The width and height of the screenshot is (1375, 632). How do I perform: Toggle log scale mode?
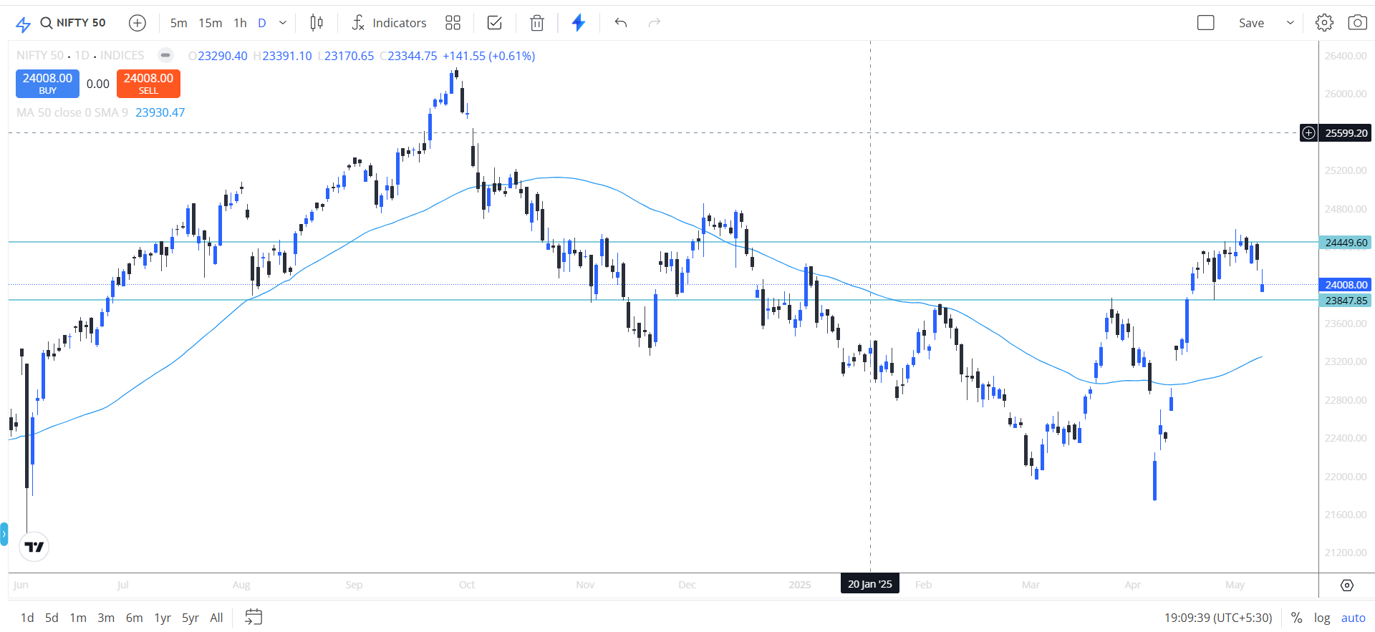click(1322, 618)
